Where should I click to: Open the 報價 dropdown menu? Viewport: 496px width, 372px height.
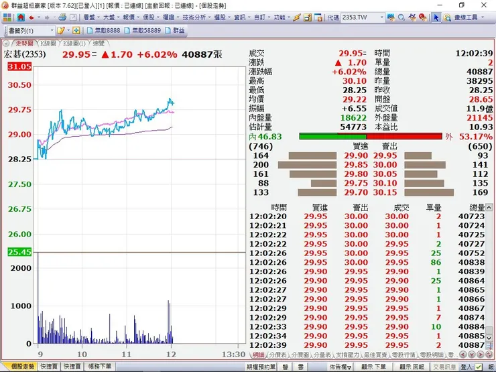[131, 17]
